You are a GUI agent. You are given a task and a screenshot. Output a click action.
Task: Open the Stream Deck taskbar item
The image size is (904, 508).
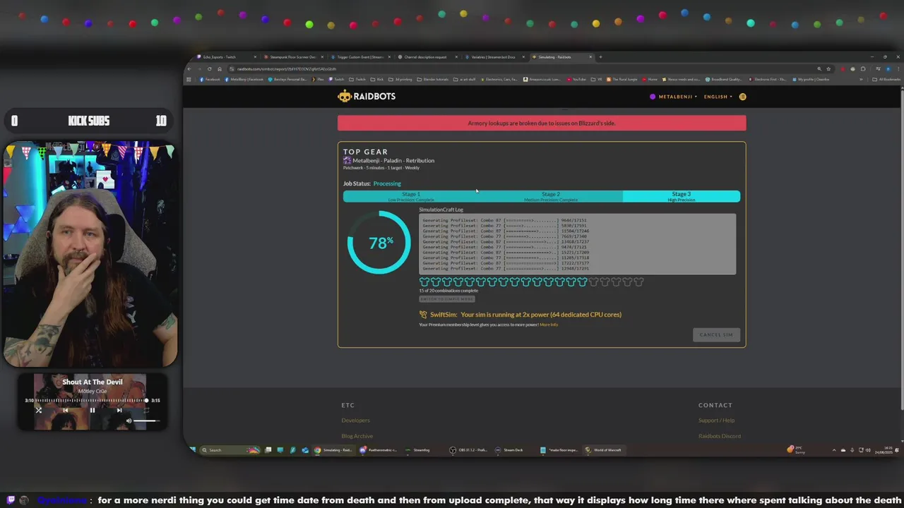510,449
